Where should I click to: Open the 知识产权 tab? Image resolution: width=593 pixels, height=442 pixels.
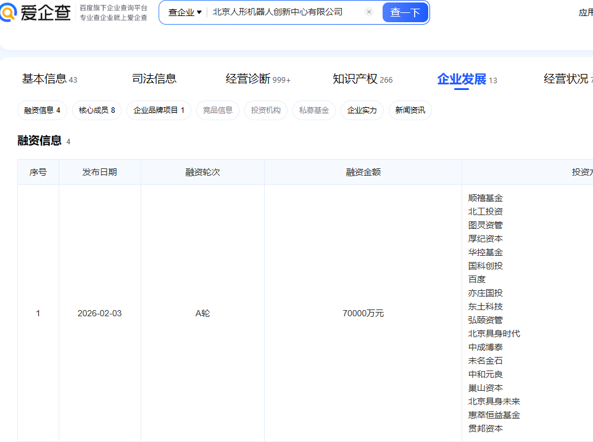click(x=363, y=79)
